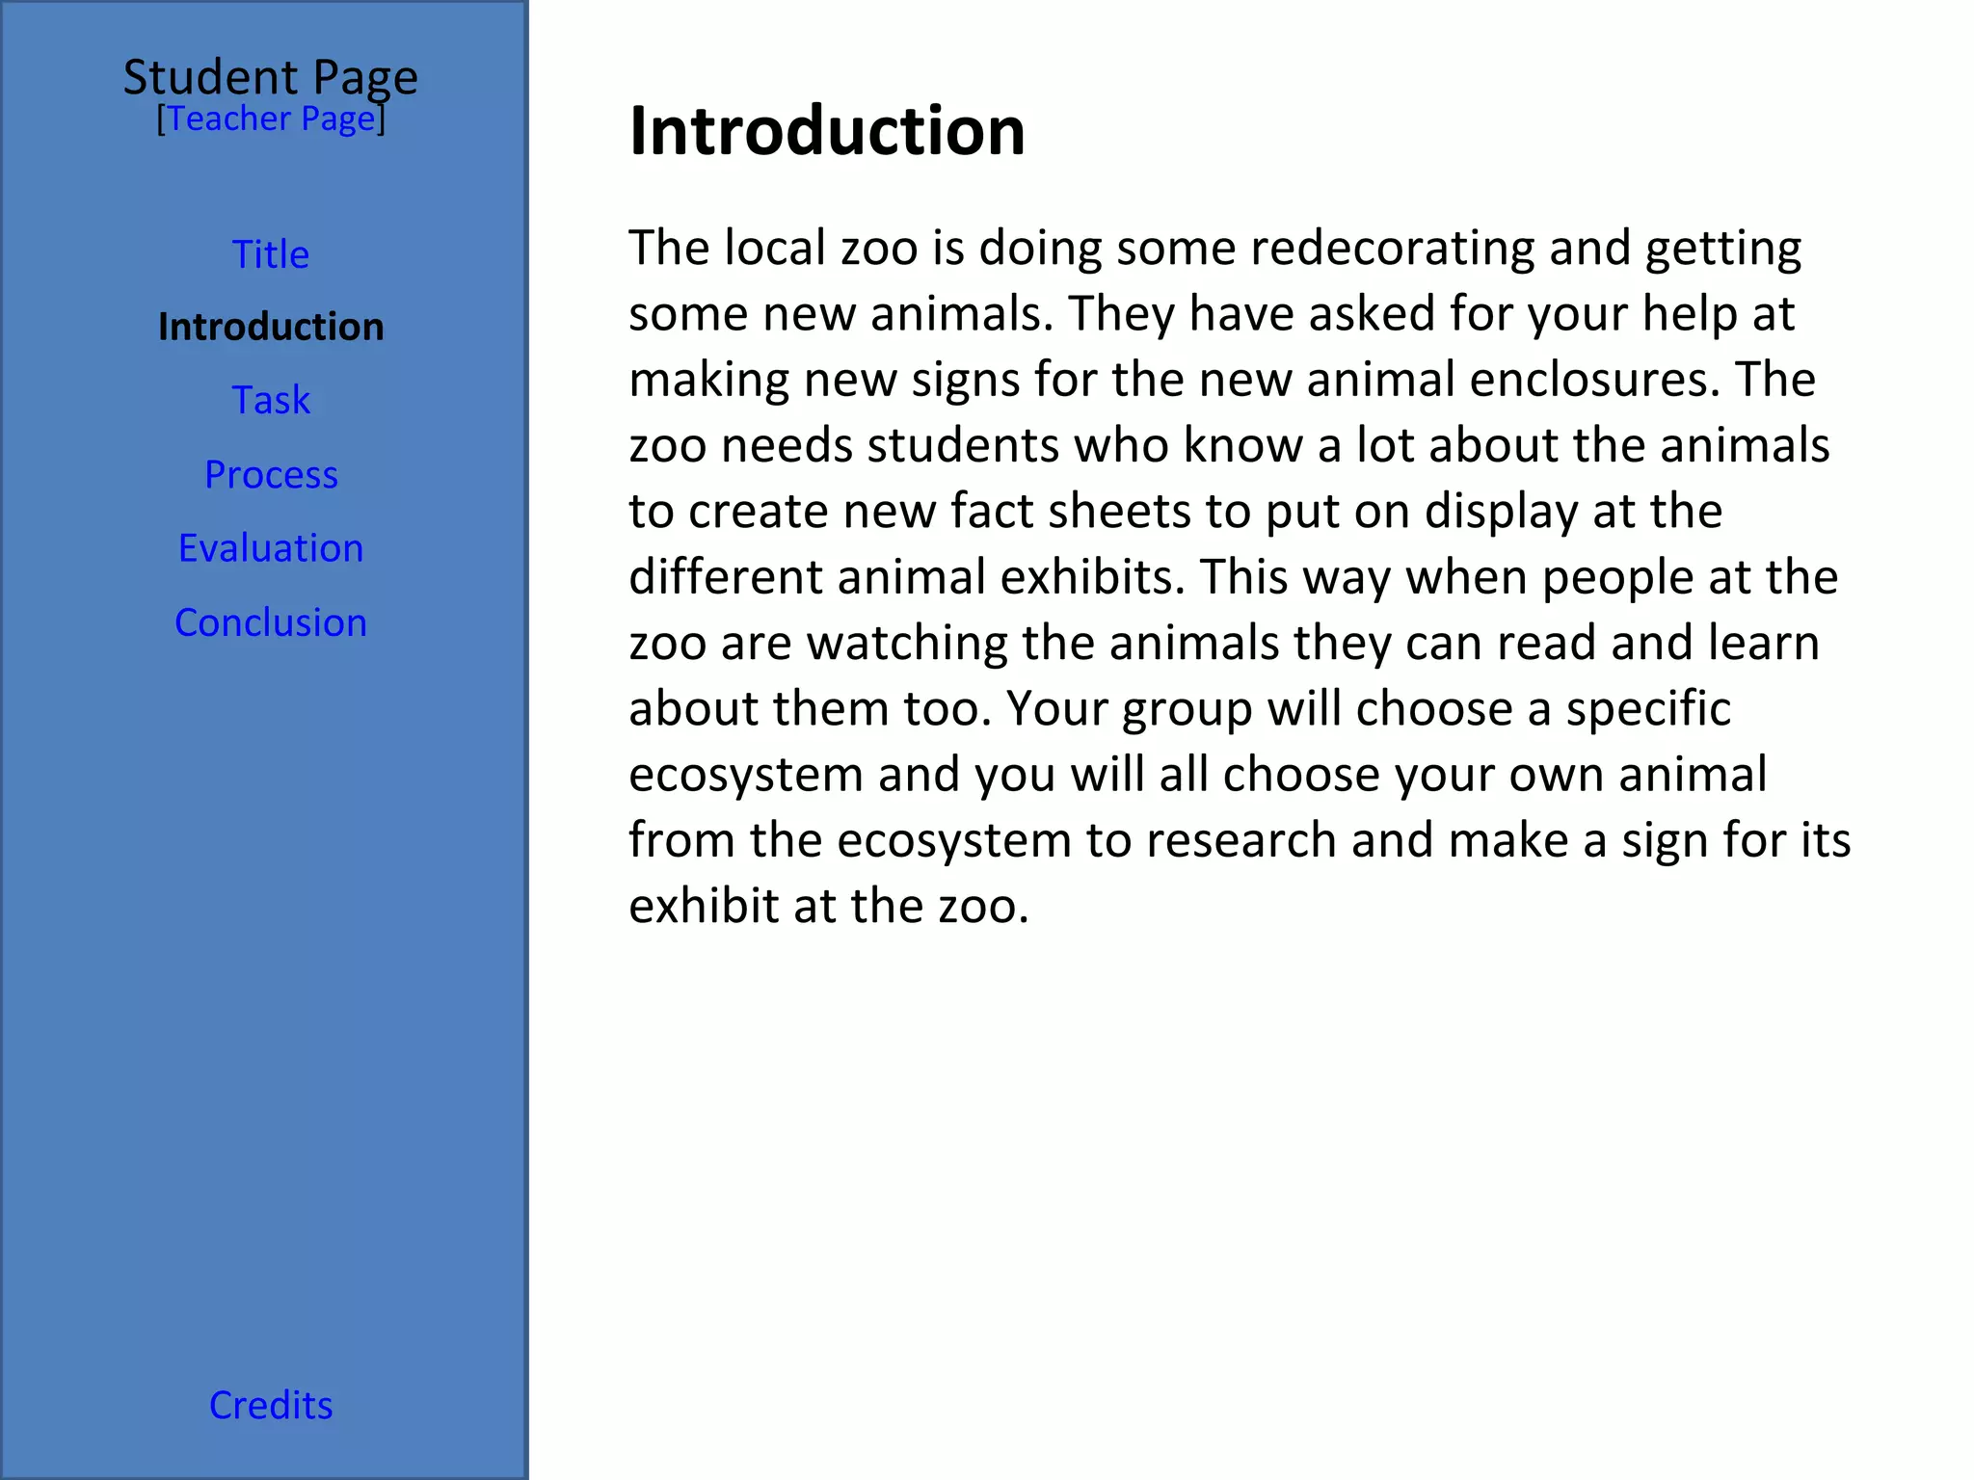Click the final line 'exhibit at the zoo.'
Screen dimensions: 1974x1480
pyautogui.click(x=829, y=907)
